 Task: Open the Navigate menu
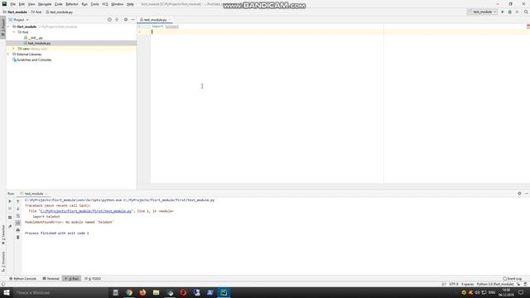[x=45, y=4]
